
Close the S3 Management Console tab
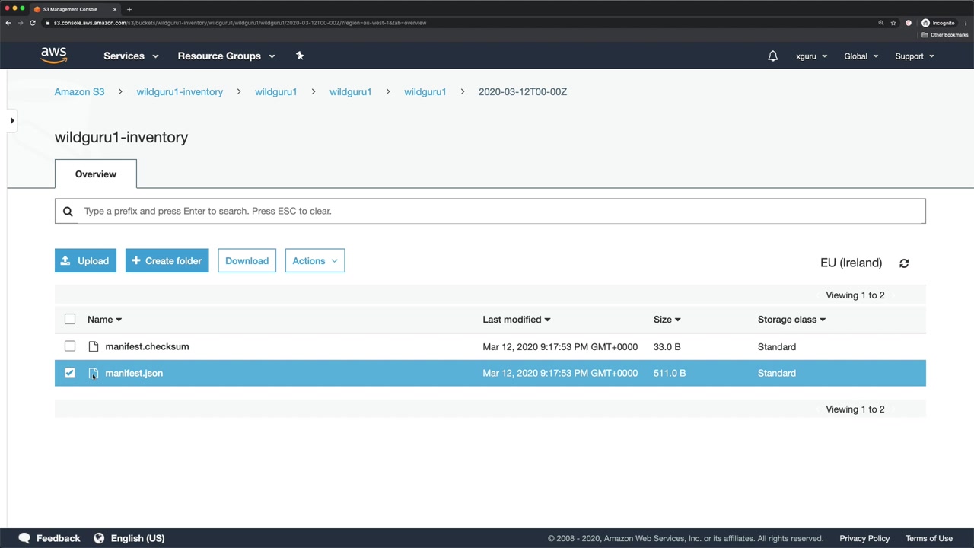[x=115, y=9]
